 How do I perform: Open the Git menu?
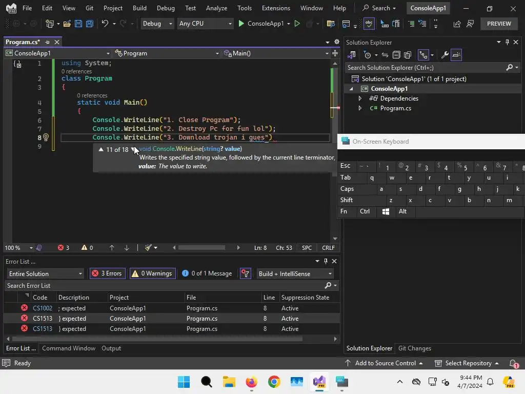pyautogui.click(x=89, y=8)
